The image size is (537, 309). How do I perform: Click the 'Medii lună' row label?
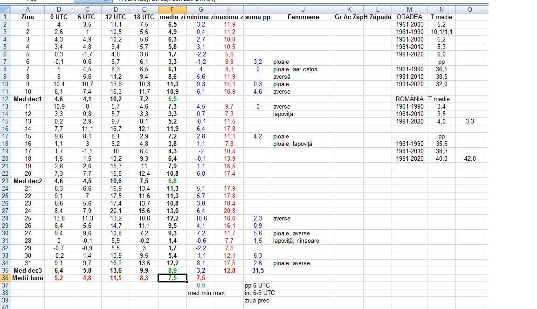(x=28, y=278)
